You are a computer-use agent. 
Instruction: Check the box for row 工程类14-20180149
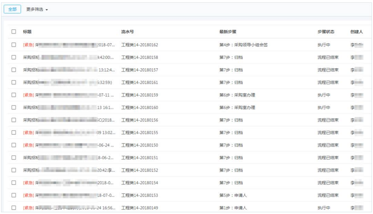point(14,208)
